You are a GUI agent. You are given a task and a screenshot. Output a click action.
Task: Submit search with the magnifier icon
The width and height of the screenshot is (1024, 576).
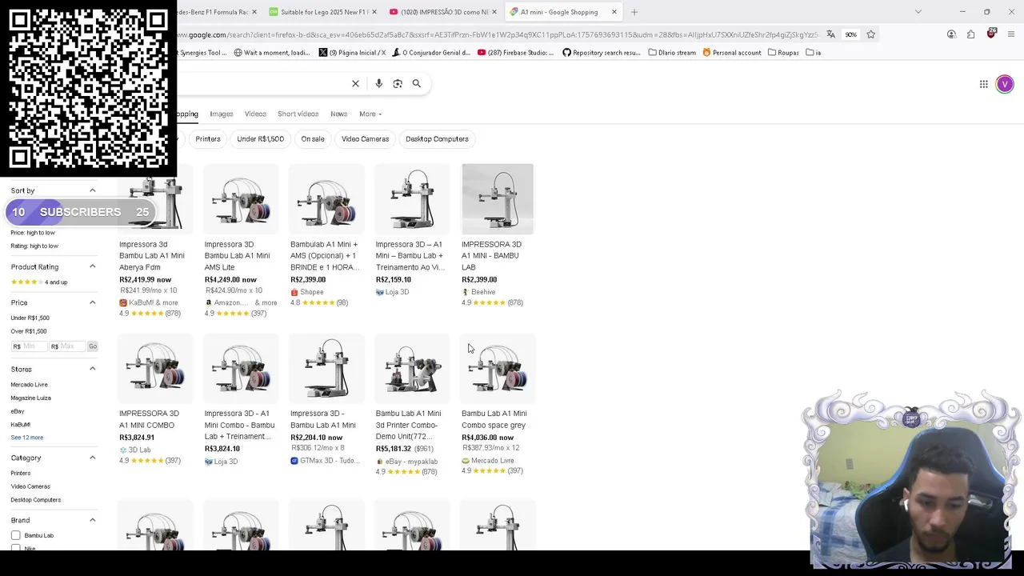pyautogui.click(x=416, y=83)
